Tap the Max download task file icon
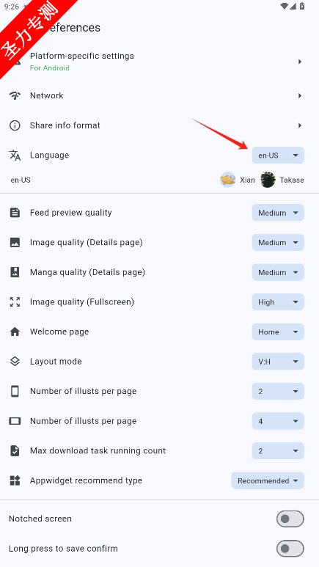Image resolution: width=319 pixels, height=567 pixels. (15, 451)
